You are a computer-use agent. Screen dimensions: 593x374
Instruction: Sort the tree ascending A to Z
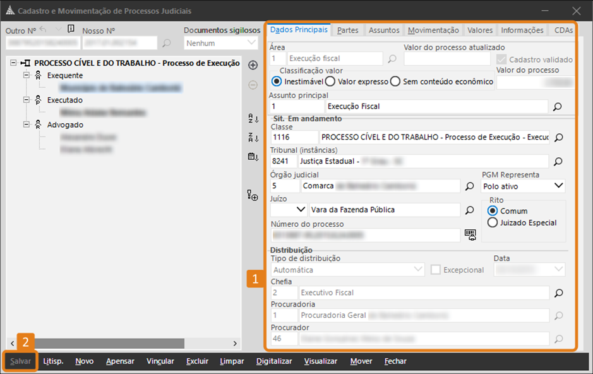253,118
